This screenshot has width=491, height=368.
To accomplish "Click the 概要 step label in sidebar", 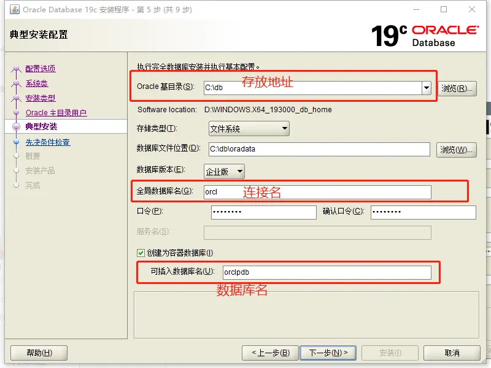I will pyautogui.click(x=33, y=156).
